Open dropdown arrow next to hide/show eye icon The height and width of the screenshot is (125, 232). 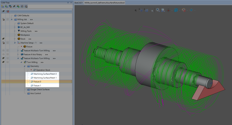(187, 10)
